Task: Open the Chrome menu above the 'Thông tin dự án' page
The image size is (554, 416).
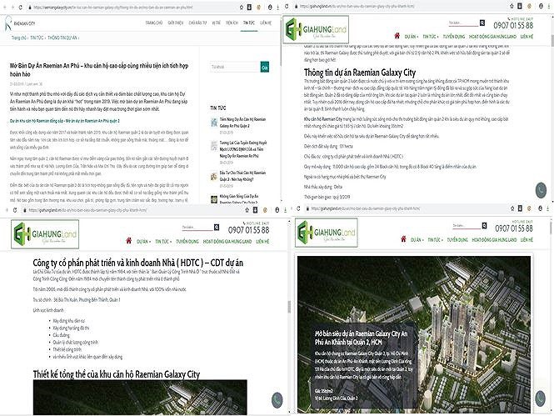Action: point(550,6)
